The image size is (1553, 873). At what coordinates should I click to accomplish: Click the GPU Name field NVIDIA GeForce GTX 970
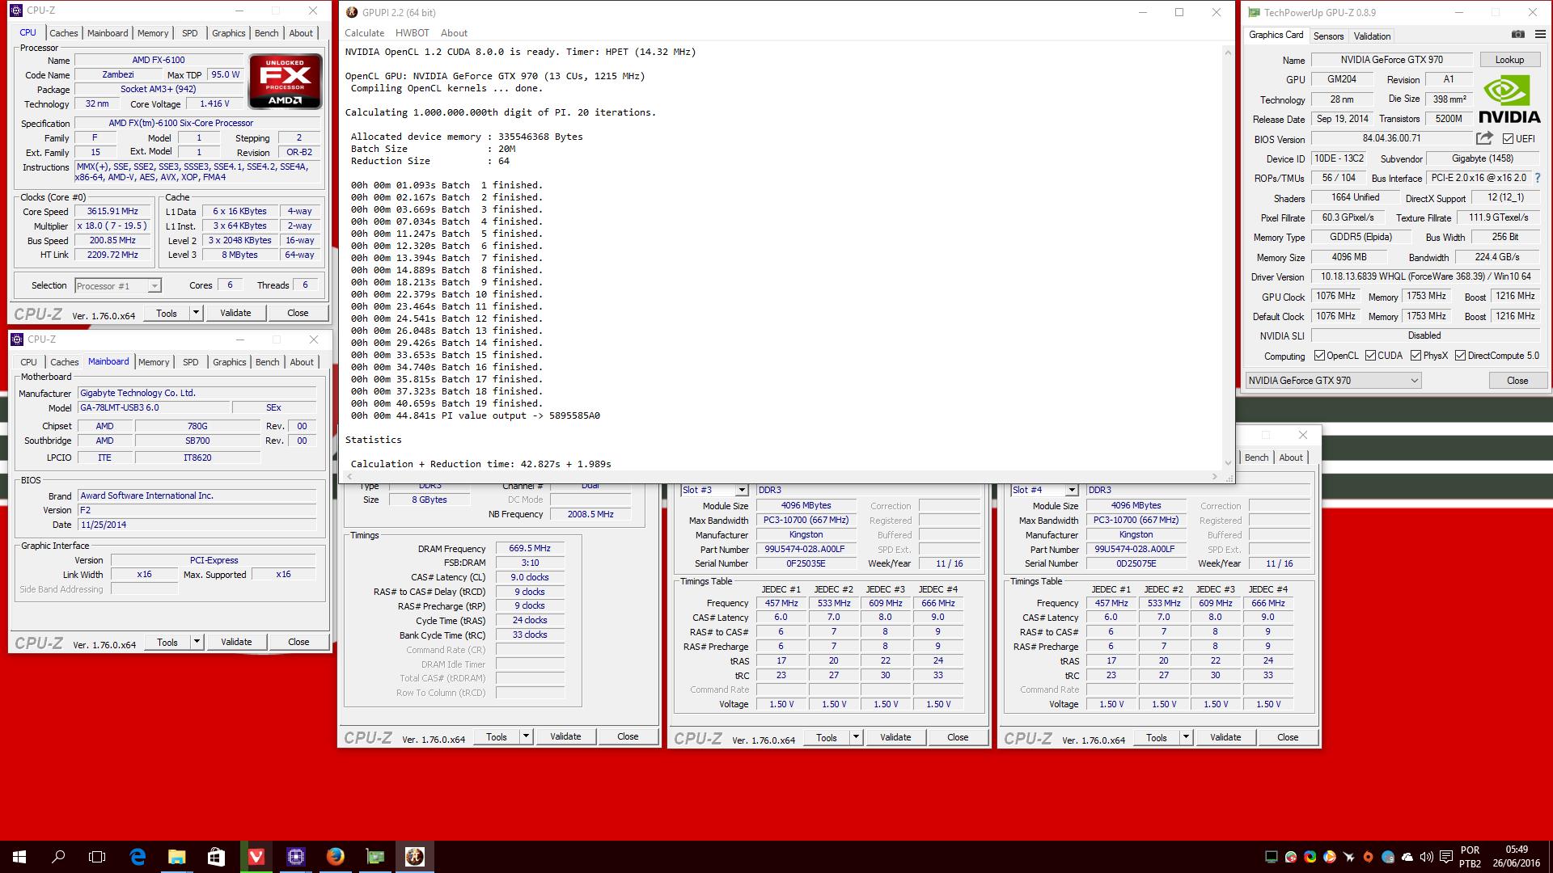point(1391,60)
